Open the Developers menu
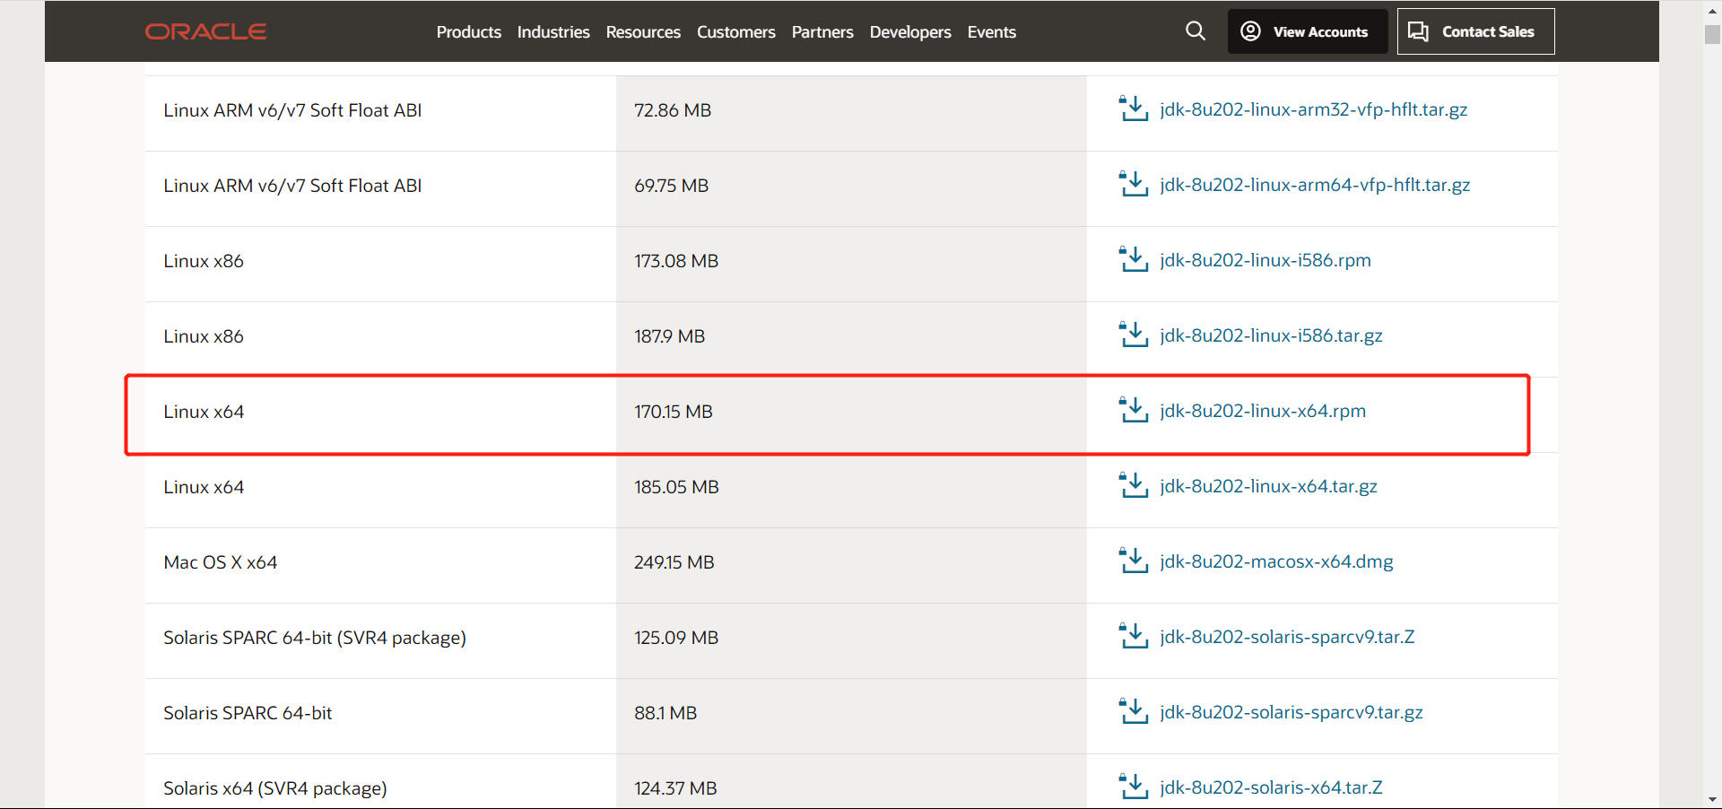 pyautogui.click(x=909, y=31)
